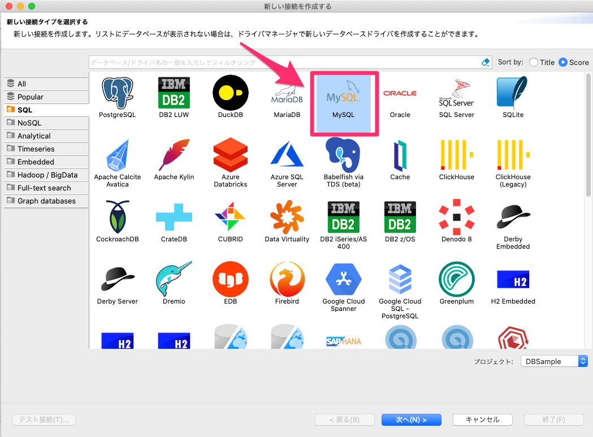Pick the Firebird database icon

pos(287,283)
